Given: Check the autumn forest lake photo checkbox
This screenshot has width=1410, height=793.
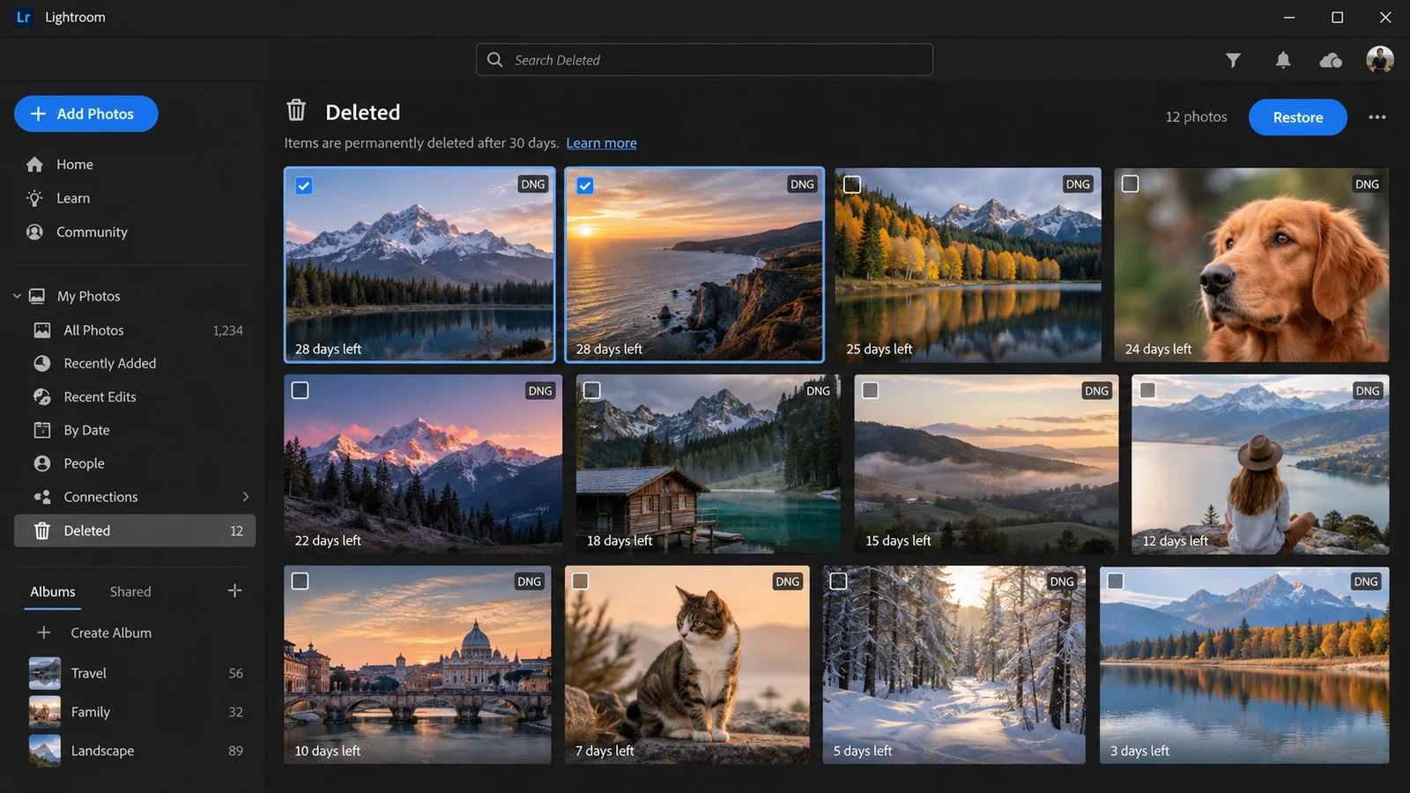Looking at the screenshot, I should [x=852, y=185].
